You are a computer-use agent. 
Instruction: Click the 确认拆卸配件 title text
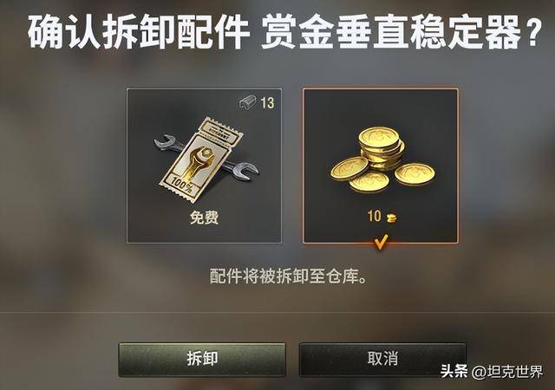(x=139, y=32)
